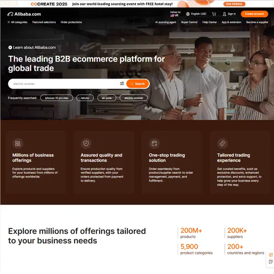
Task: Click the Assured quality shield icon
Action: pos(86,143)
